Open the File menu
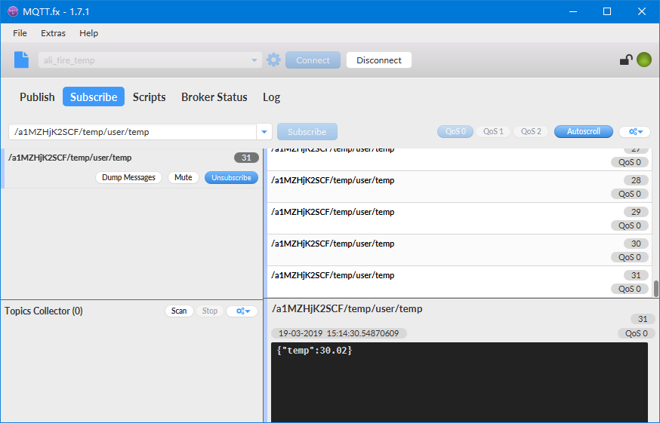Screen dimensions: 660x423 click(20, 33)
